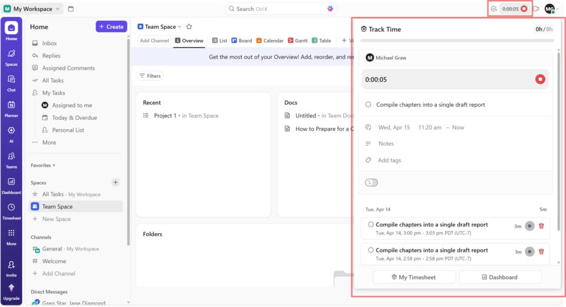Image resolution: width=566 pixels, height=307 pixels.
Task: Click the AI sparkle icon in search bar
Action: tap(330, 9)
